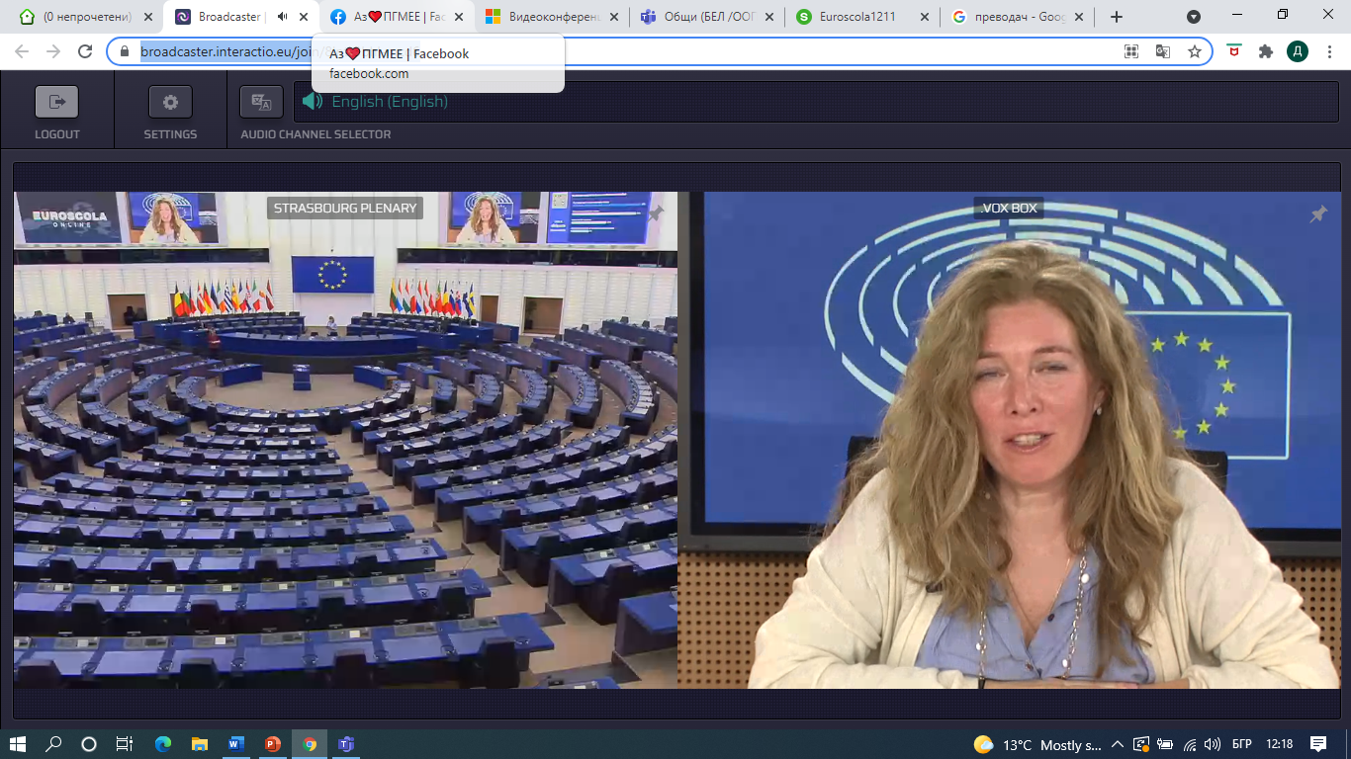Open the system volume control
Viewport: 1351px width, 759px height.
point(1214,744)
